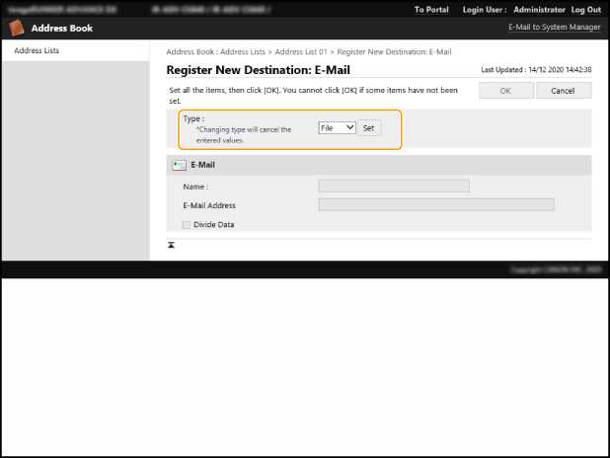Go to To Portal link
This screenshot has height=458, width=610.
431,9
